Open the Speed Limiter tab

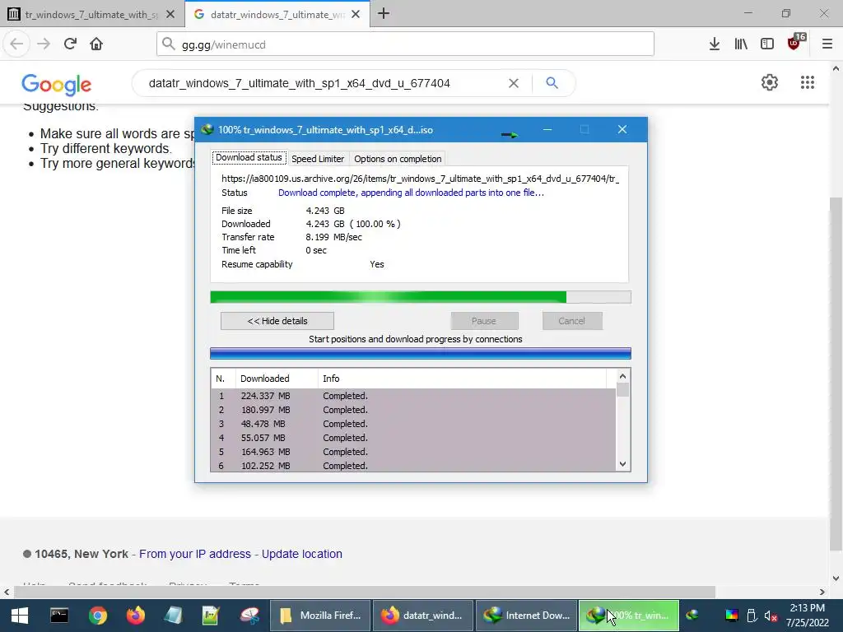click(x=318, y=159)
